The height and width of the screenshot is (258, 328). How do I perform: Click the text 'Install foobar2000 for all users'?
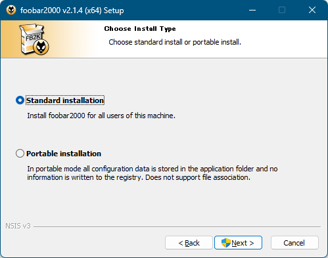(x=101, y=116)
